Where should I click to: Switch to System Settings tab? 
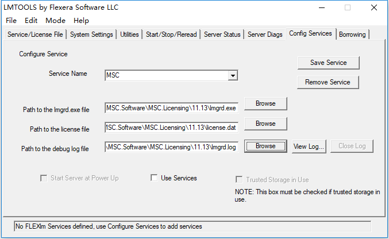tap(91, 34)
